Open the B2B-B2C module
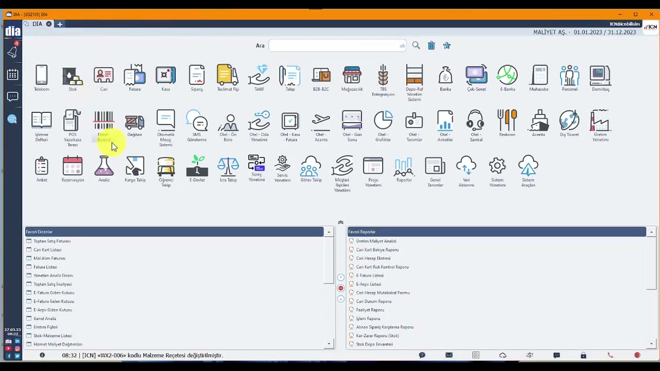 321,78
